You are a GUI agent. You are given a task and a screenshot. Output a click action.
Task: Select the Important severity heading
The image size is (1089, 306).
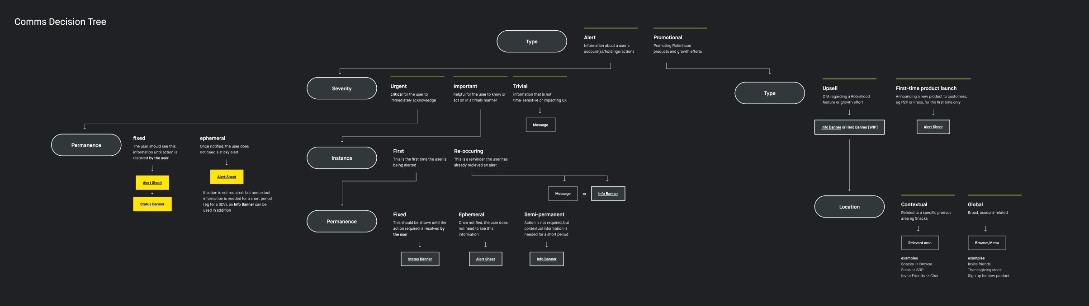point(465,86)
